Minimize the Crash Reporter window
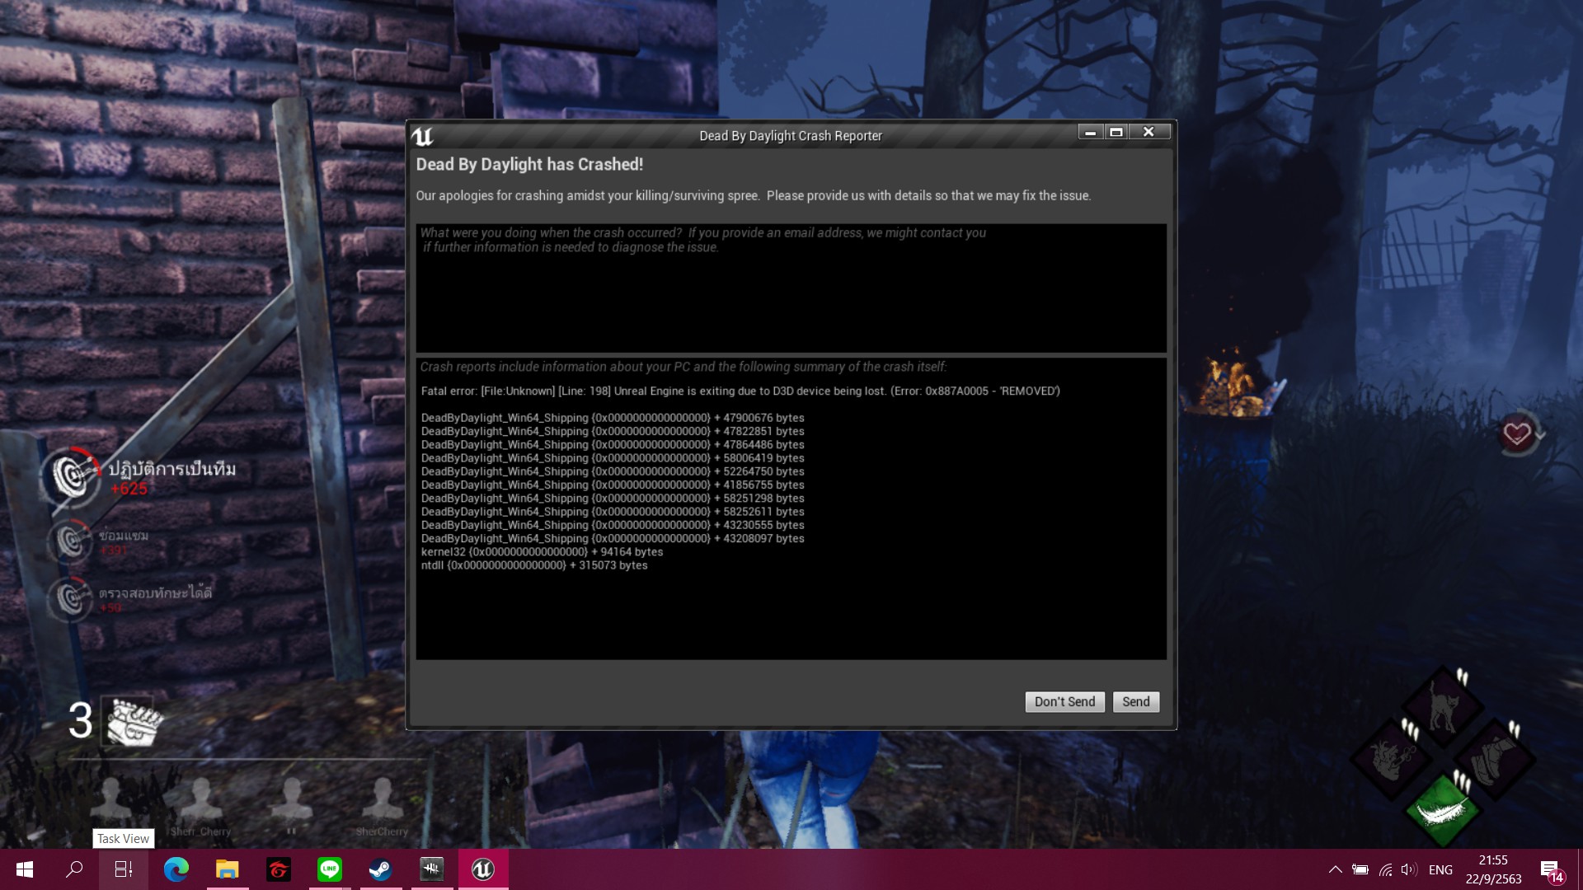This screenshot has height=890, width=1583. pyautogui.click(x=1090, y=132)
